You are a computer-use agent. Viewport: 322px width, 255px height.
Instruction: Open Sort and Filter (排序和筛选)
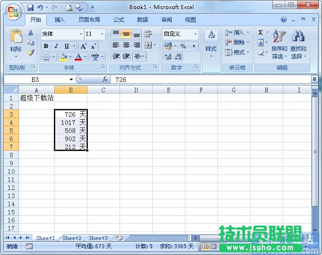pos(279,44)
